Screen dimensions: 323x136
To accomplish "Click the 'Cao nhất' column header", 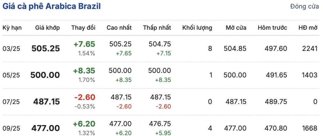I will pyautogui.click(x=119, y=28).
